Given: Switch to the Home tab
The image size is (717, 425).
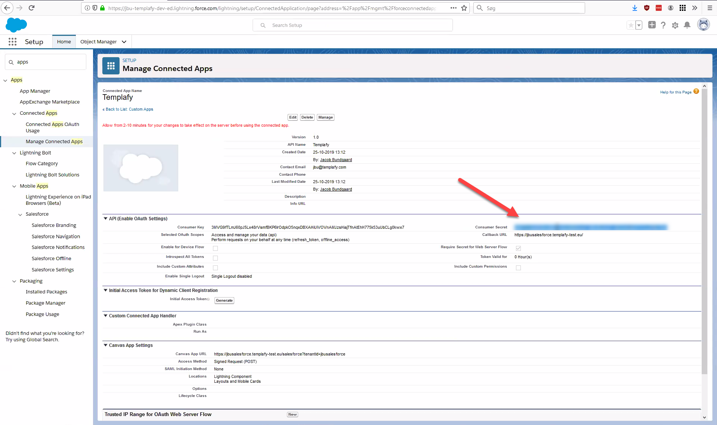Looking at the screenshot, I should (64, 42).
